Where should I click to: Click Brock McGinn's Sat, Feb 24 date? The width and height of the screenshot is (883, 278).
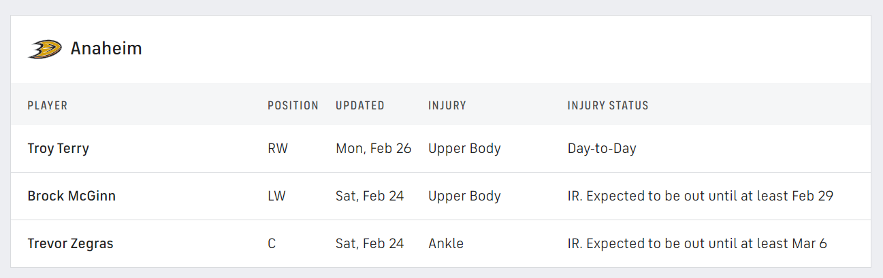pyautogui.click(x=370, y=196)
